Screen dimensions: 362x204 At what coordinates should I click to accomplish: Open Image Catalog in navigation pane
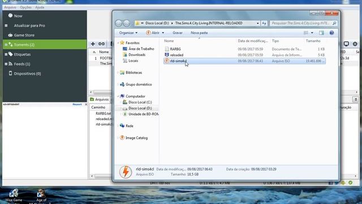pyautogui.click(x=136, y=138)
